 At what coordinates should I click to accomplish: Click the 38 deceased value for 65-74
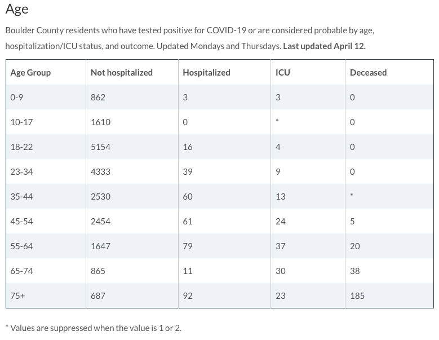click(x=355, y=271)
